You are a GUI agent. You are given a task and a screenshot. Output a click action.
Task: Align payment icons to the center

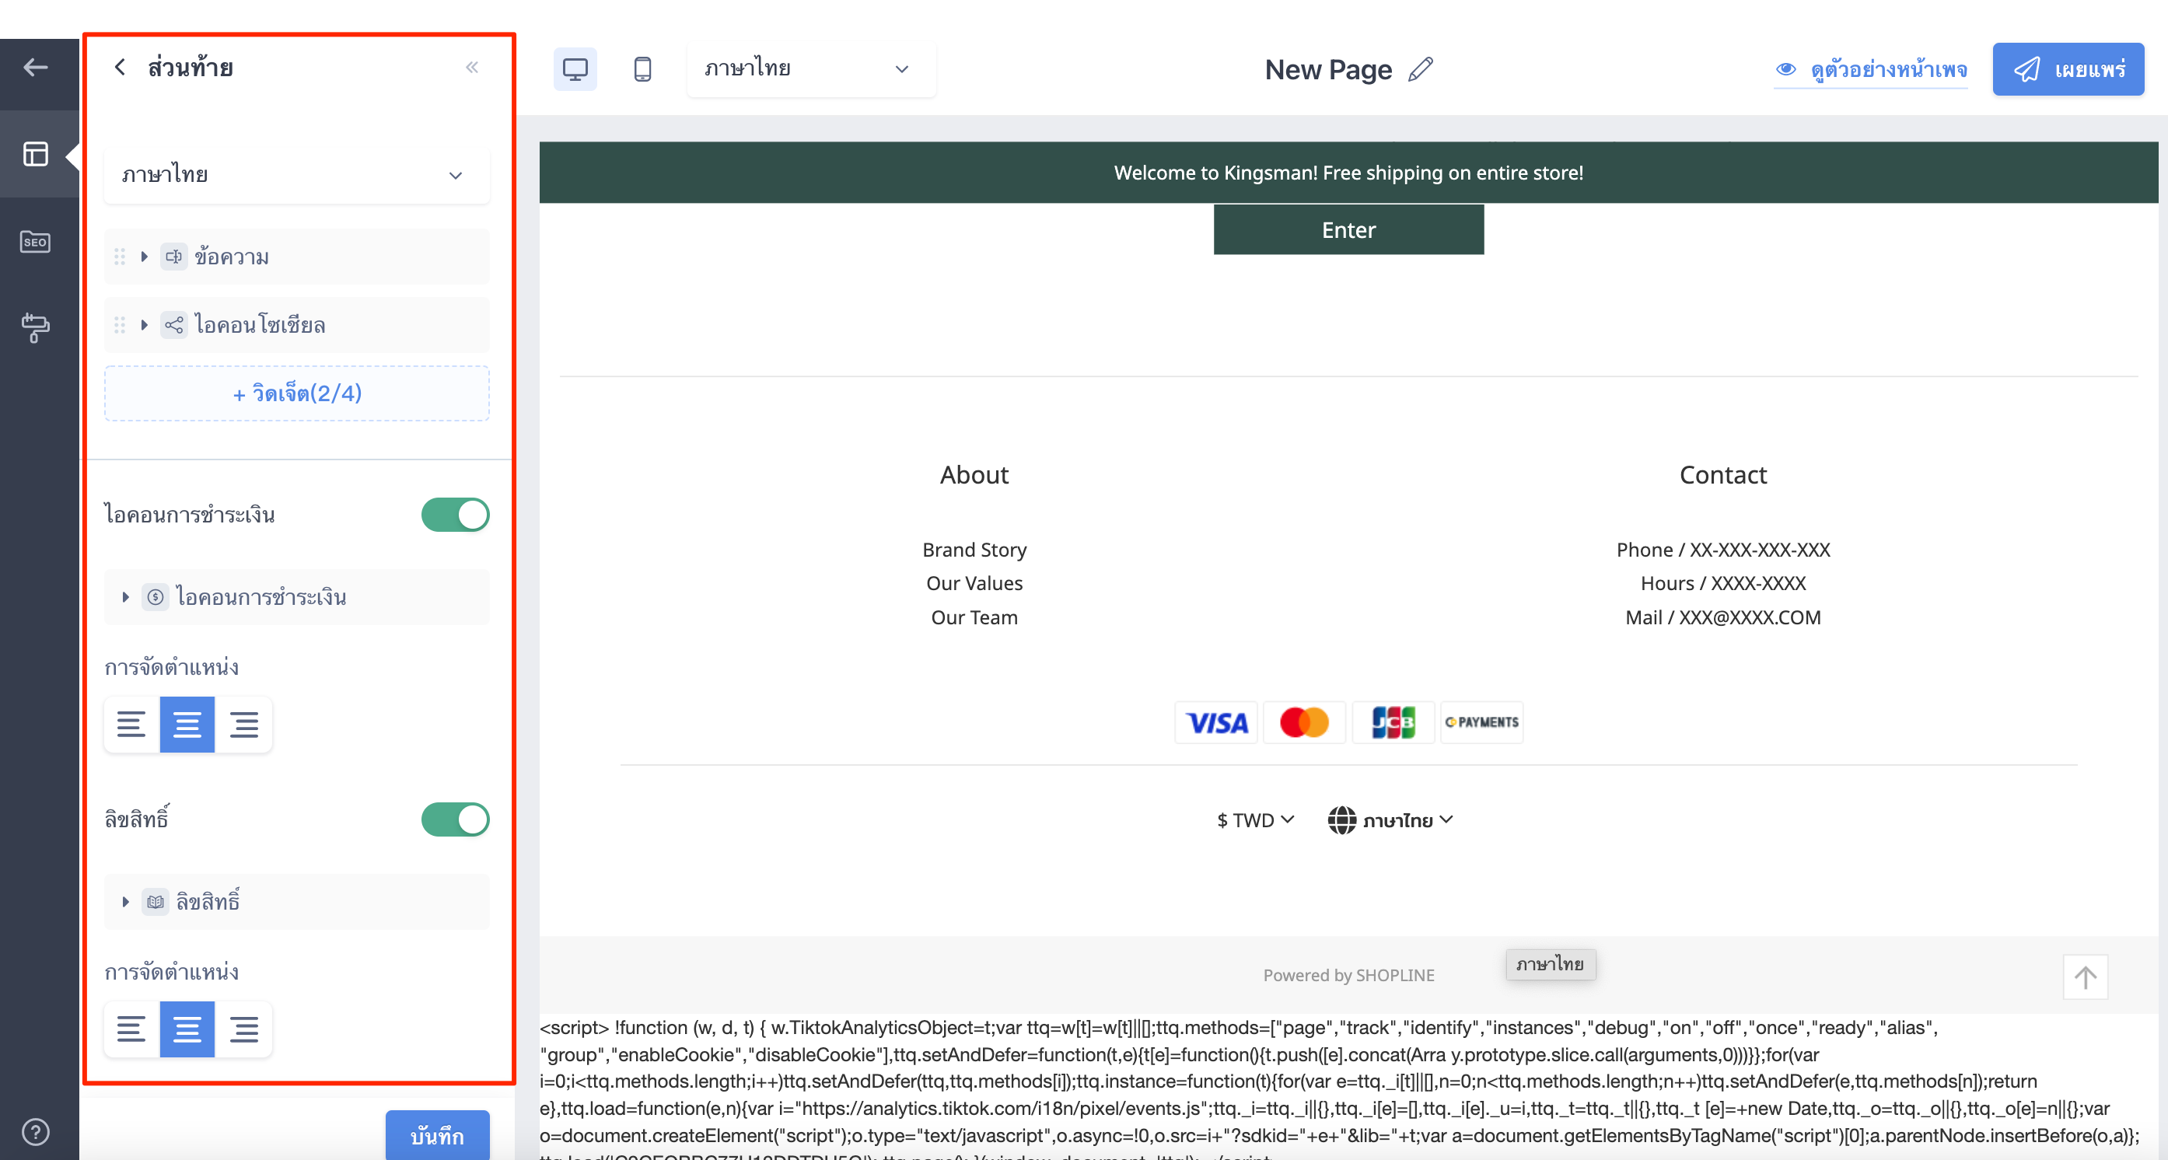[187, 725]
